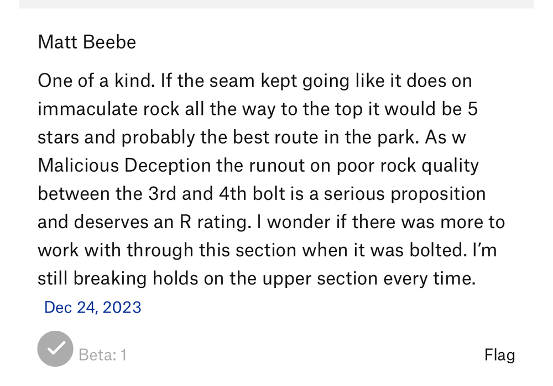Screen dimensions: 553x386
Task: Click the gray divider bar above the comment
Action: pos(276,4)
